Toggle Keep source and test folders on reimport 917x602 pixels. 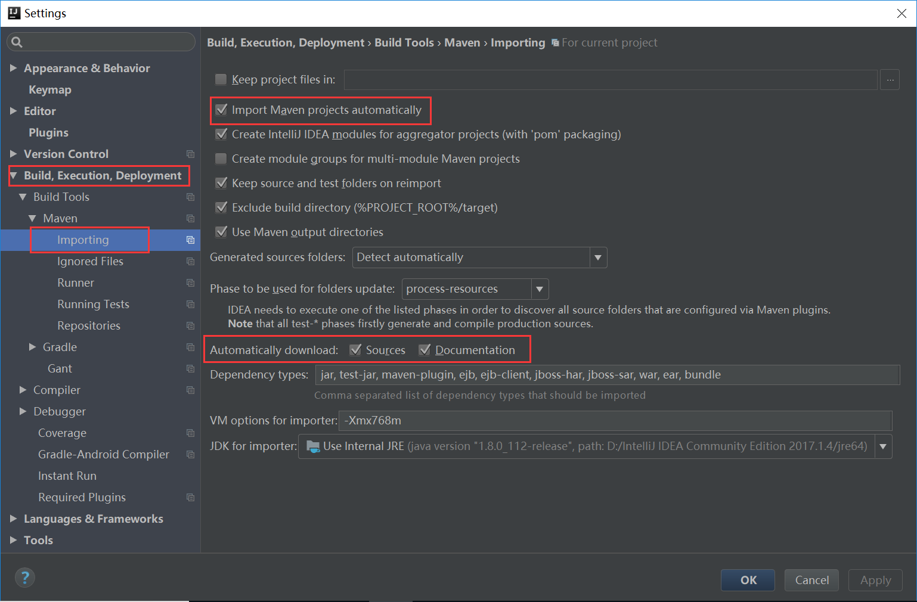point(221,183)
